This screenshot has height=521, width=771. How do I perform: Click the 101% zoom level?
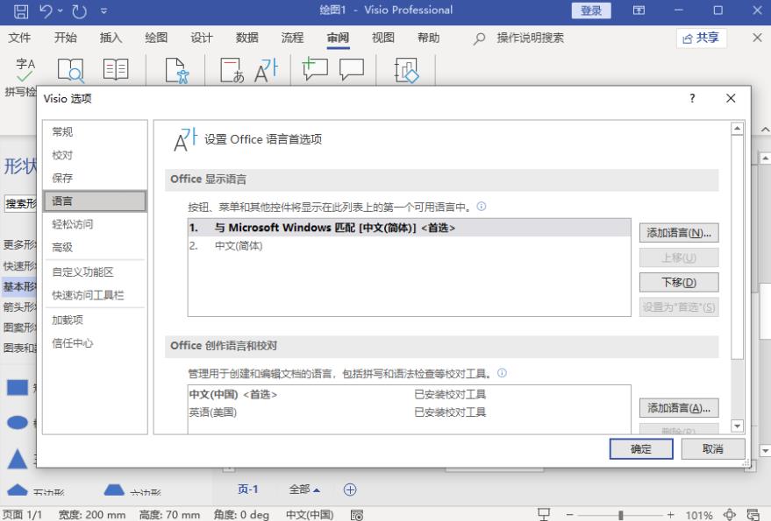(699, 515)
